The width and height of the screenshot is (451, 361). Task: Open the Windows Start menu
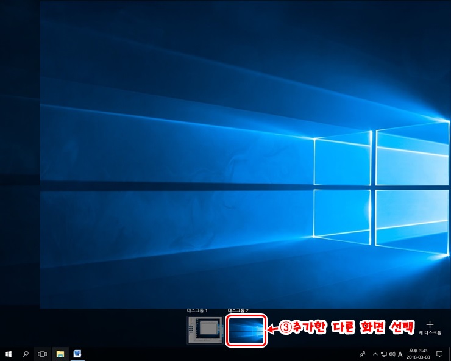(9, 354)
